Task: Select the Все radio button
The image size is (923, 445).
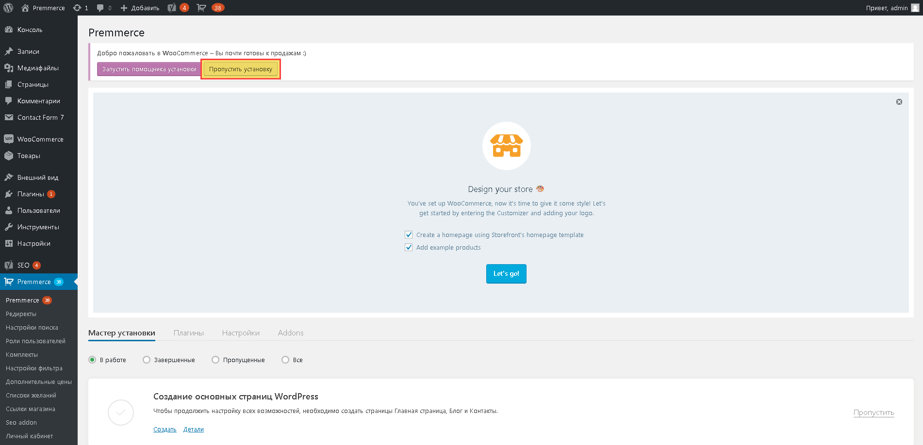Action: click(x=285, y=360)
